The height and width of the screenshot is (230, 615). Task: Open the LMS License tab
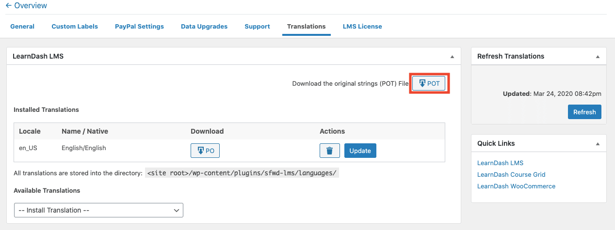coord(362,27)
